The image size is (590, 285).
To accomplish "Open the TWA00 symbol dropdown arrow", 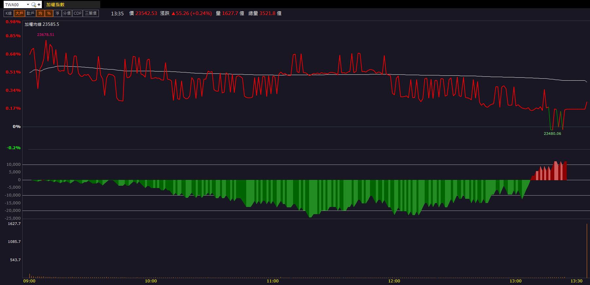I will tap(28, 5).
